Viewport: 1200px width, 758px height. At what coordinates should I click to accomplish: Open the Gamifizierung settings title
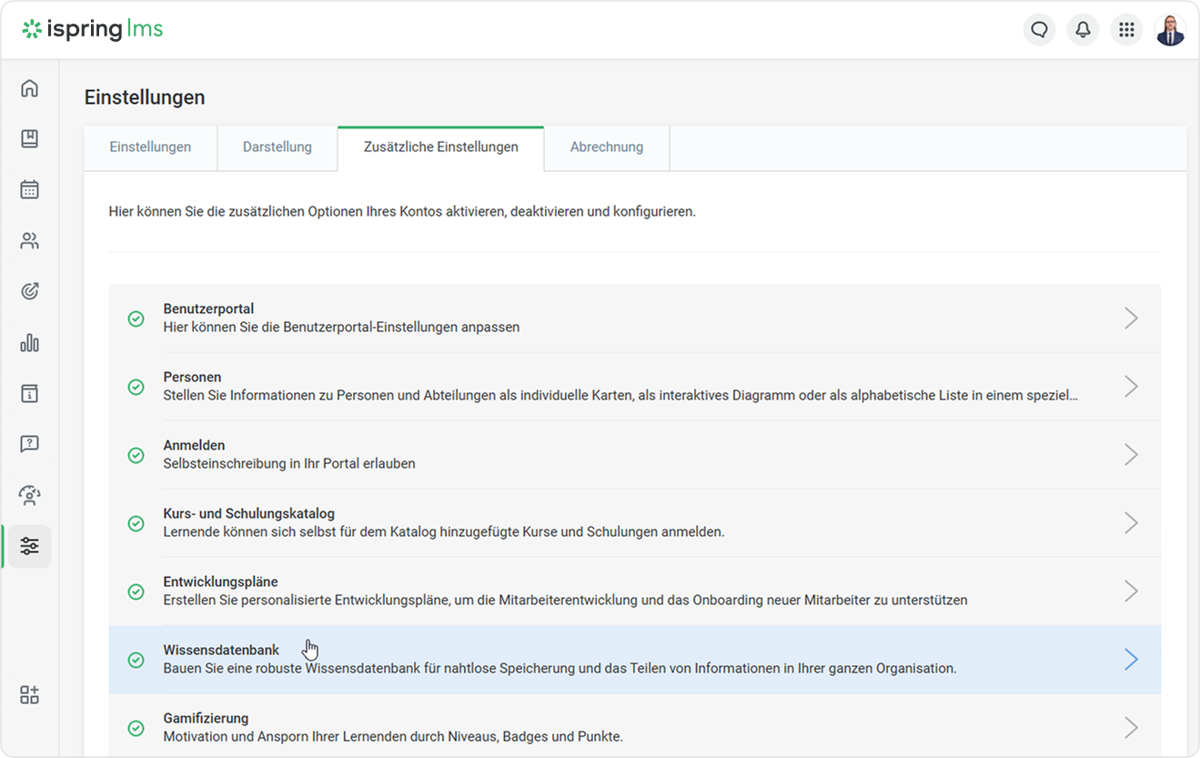(206, 719)
